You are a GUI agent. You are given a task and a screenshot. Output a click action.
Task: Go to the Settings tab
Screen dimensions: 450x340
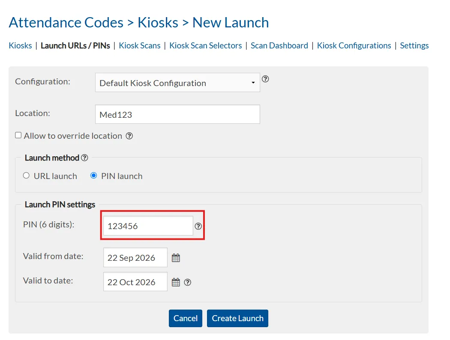coord(414,45)
